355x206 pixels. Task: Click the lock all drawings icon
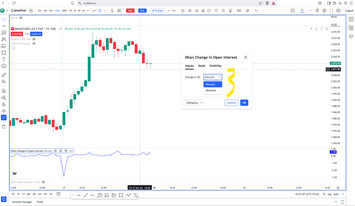point(4,104)
